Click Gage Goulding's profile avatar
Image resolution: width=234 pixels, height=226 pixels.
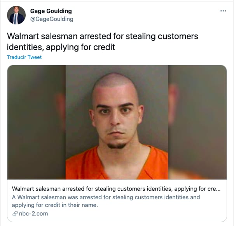[16, 15]
